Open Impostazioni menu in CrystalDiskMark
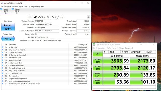 pyautogui.click(x=101, y=48)
